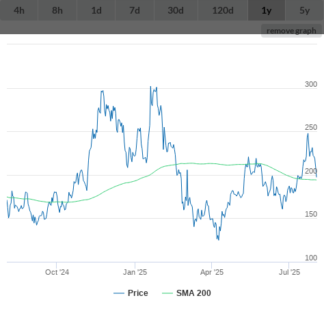Image resolution: width=324 pixels, height=311 pixels.
Task: Open the 120d time range
Action: (223, 10)
